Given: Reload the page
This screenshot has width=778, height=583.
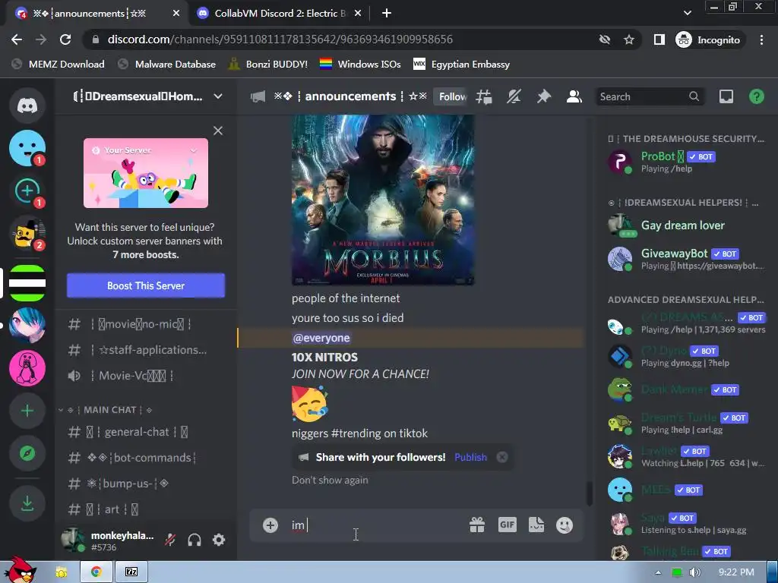Looking at the screenshot, I should (x=65, y=39).
